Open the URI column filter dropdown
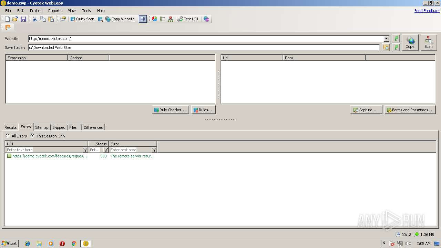The image size is (441, 248). coord(85,150)
